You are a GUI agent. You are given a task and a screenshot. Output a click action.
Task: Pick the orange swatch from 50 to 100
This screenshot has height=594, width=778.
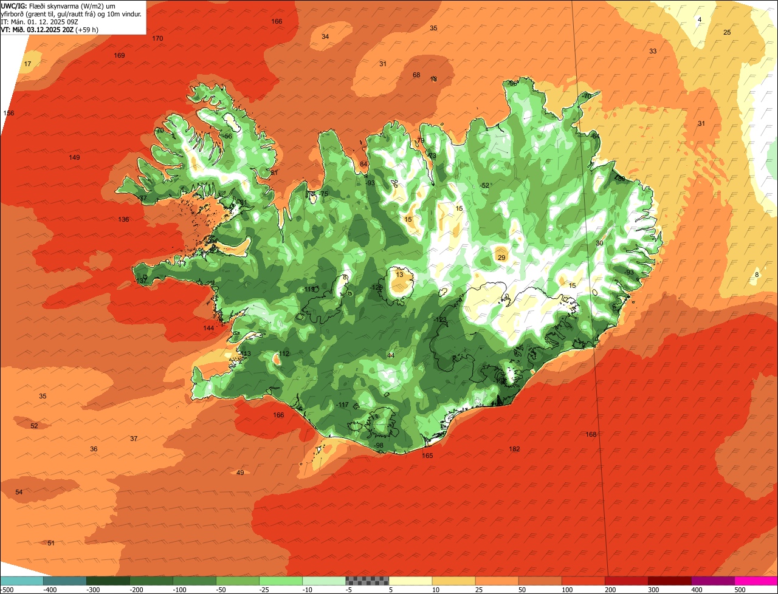click(x=540, y=581)
